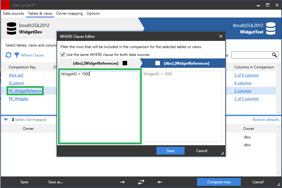
Task: Click the left arrow direction icon
Action: click(x=160, y=182)
